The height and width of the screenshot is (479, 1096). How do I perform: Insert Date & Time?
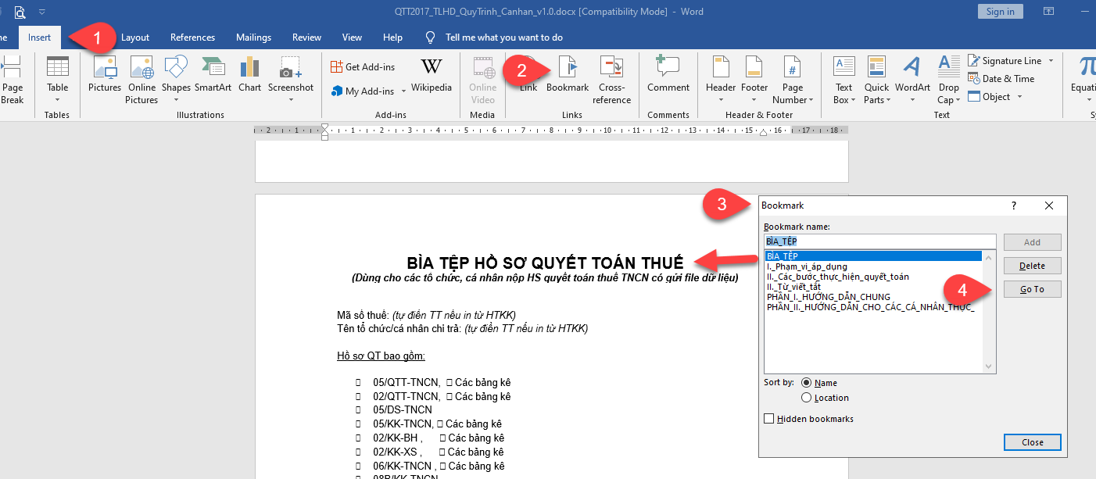(1001, 78)
